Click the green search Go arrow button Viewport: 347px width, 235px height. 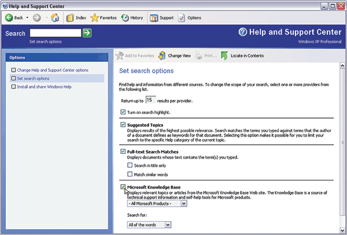(87, 33)
